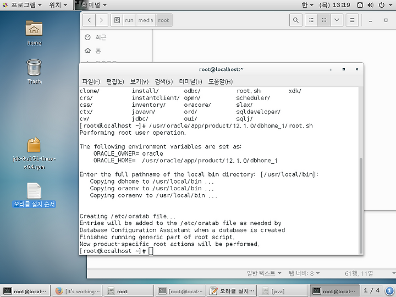Open the 위치 places menu
The height and width of the screenshot is (297, 396).
(x=58, y=5)
